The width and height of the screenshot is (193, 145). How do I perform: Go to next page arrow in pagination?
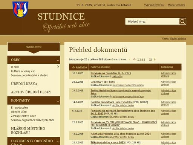155,59
